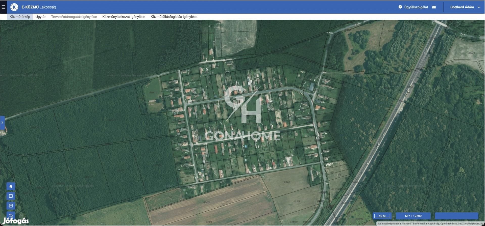The image size is (485, 226).
Task: Open Közműnyilatkozat igénylése menu item
Action: pyautogui.click(x=124, y=17)
